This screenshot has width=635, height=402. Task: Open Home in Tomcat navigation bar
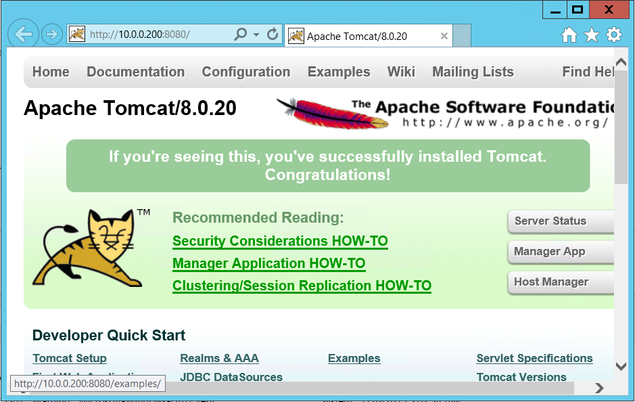(51, 72)
